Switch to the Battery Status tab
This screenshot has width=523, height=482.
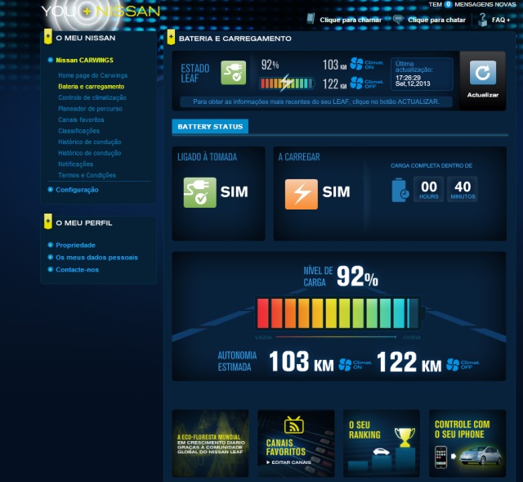[210, 127]
